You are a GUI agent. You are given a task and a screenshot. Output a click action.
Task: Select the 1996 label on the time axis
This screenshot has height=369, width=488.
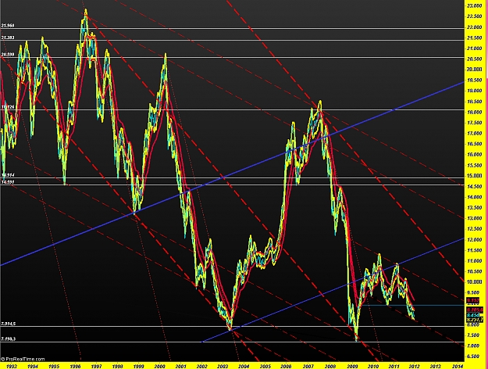coord(75,366)
